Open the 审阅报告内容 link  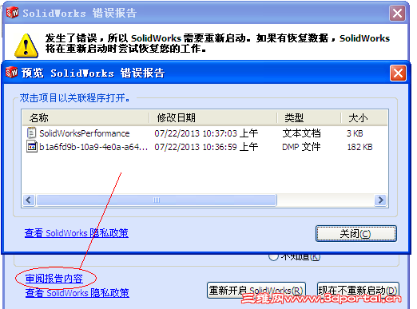54,279
